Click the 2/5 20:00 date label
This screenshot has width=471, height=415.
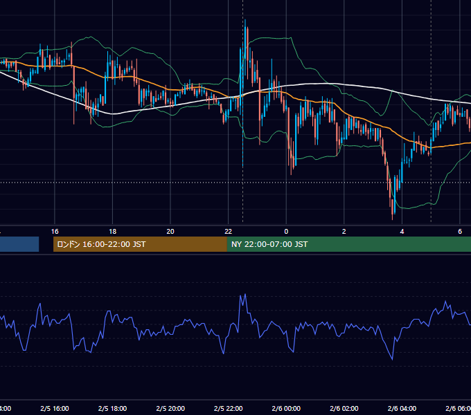(x=170, y=408)
